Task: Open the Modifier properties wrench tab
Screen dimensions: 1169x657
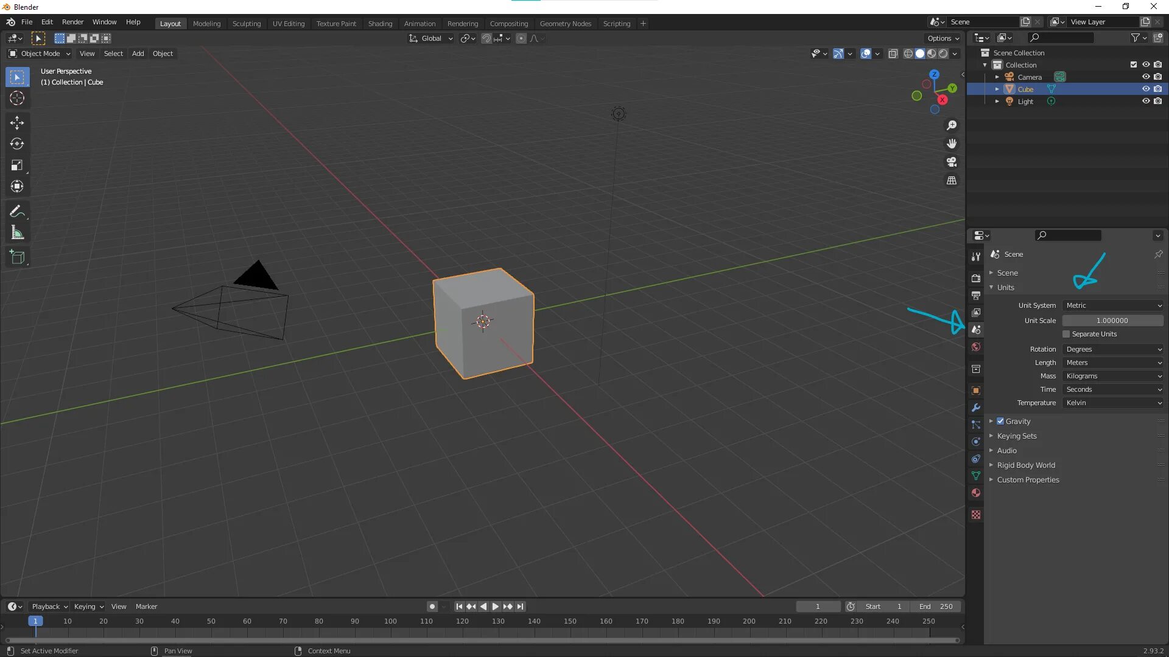Action: point(976,408)
